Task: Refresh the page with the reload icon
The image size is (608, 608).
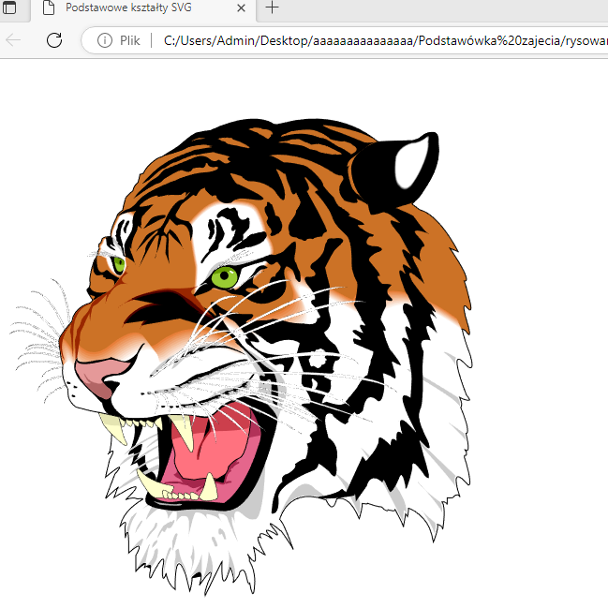Action: [x=54, y=40]
